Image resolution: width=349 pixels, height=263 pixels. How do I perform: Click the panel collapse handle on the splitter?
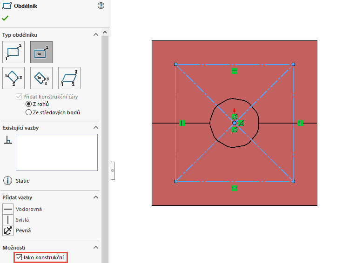tap(113, 171)
